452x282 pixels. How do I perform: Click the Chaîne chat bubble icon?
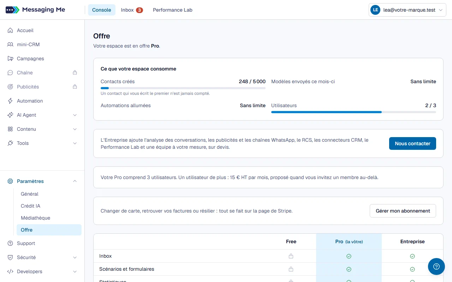coord(10,73)
